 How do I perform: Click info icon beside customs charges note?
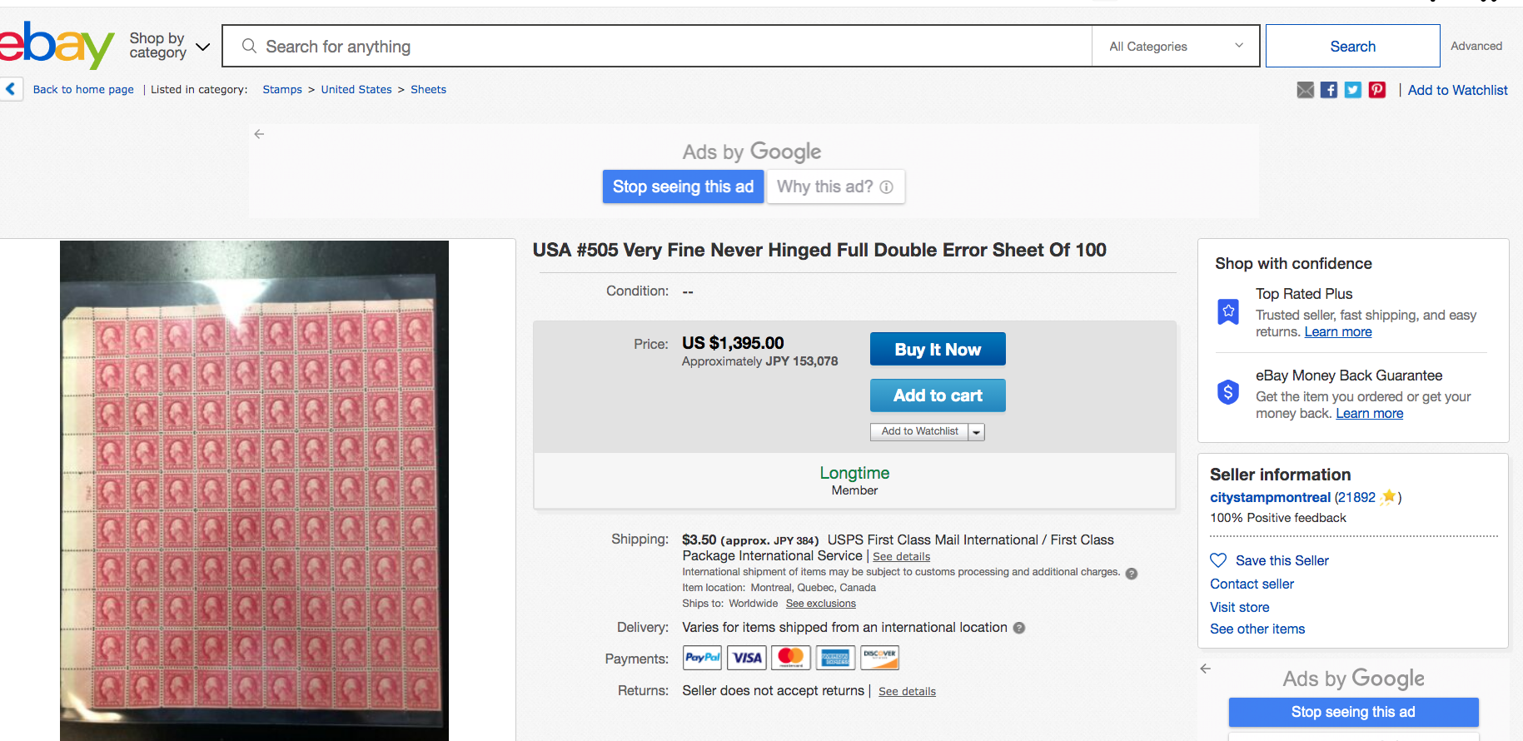pyautogui.click(x=1131, y=573)
